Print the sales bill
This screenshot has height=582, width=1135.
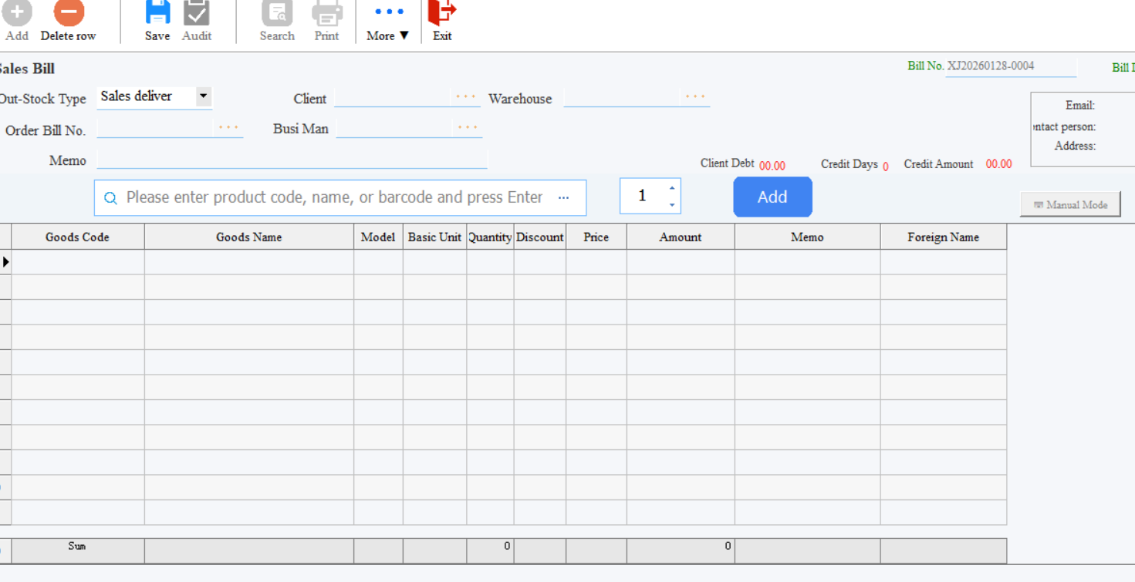coord(327,13)
